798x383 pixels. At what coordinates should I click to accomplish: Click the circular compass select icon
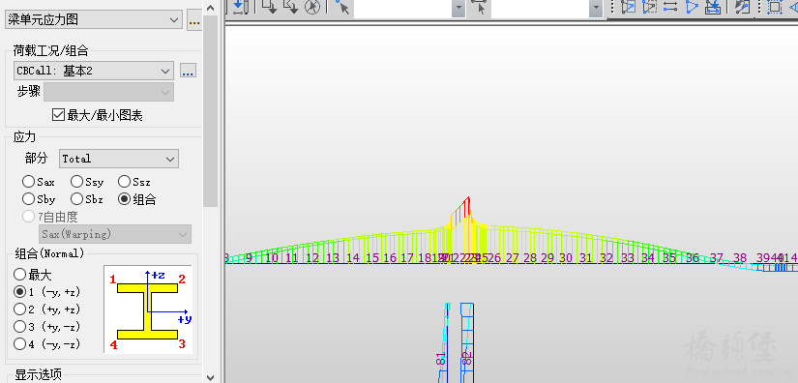click(312, 7)
